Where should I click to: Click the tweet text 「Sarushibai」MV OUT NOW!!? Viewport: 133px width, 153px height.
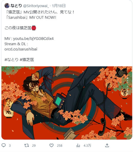pyautogui.click(x=31, y=17)
